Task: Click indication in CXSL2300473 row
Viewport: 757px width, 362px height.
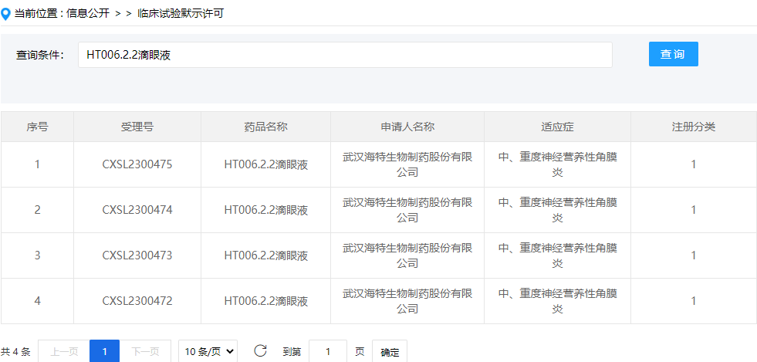Action: [x=558, y=255]
